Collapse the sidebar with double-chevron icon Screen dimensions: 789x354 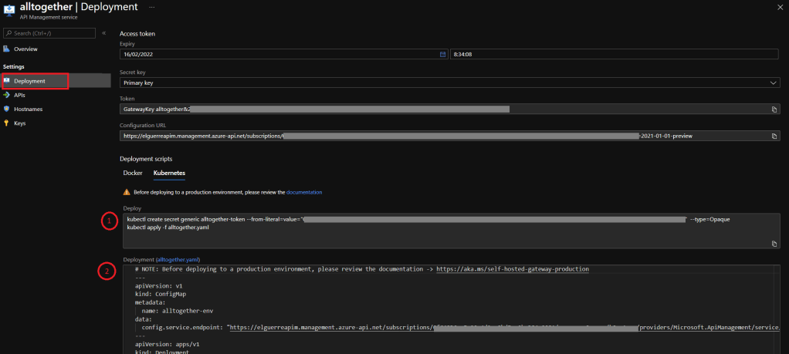[x=103, y=33]
